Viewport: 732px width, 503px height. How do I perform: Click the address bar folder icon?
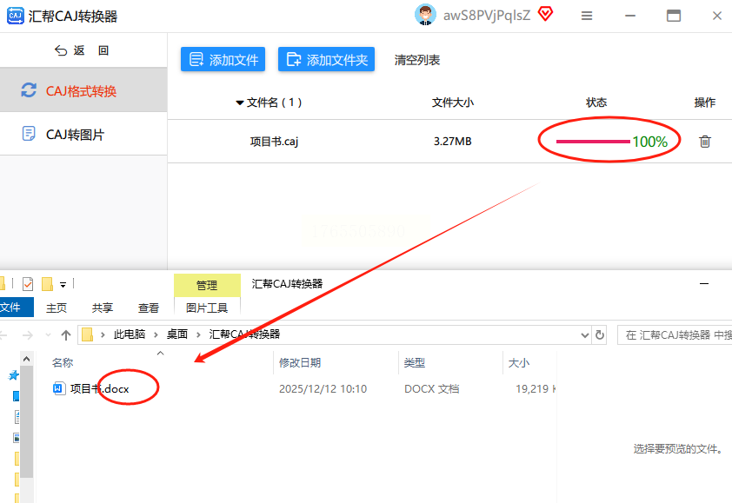87,334
